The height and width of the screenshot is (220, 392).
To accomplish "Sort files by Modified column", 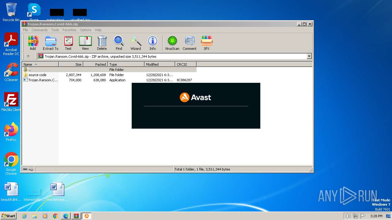I will 160,64.
